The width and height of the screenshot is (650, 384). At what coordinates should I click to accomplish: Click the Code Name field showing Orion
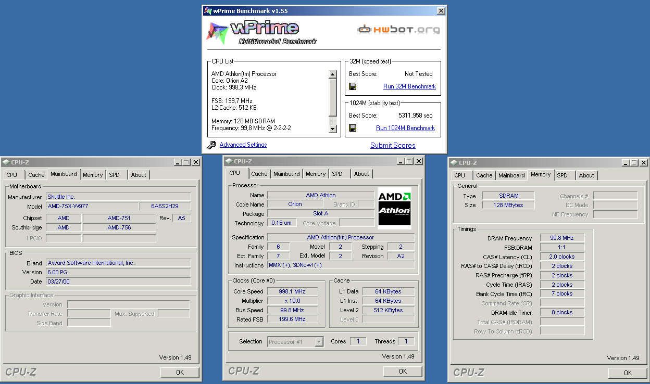coord(295,204)
